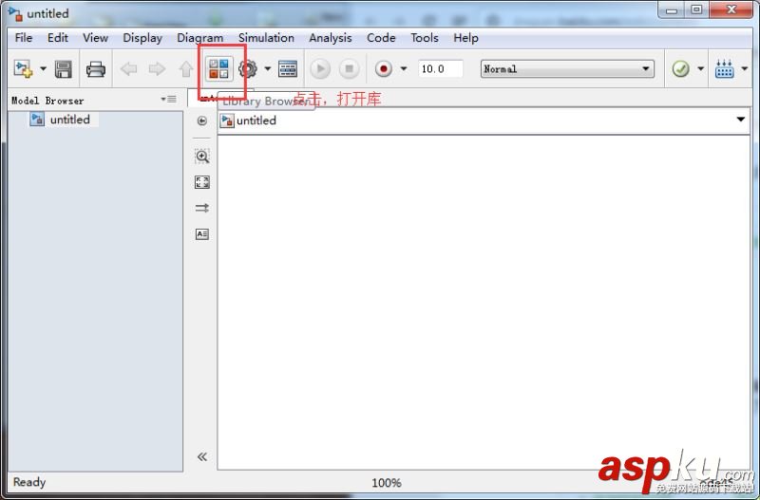Expand the Build Model dropdown arrow
This screenshot has height=500, width=760.
pyautogui.click(x=745, y=68)
